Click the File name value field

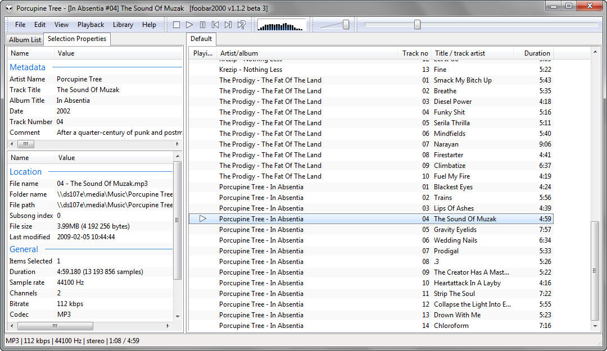pos(102,184)
